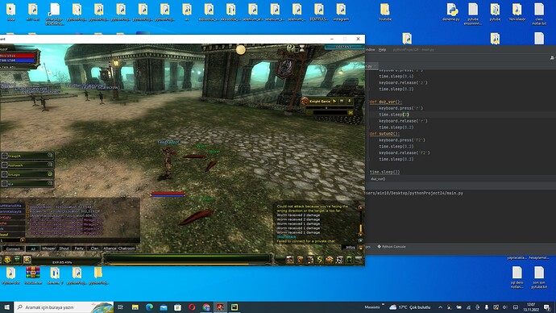Switch chat to the Whisper tab
This screenshot has width=556, height=313.
click(48, 248)
